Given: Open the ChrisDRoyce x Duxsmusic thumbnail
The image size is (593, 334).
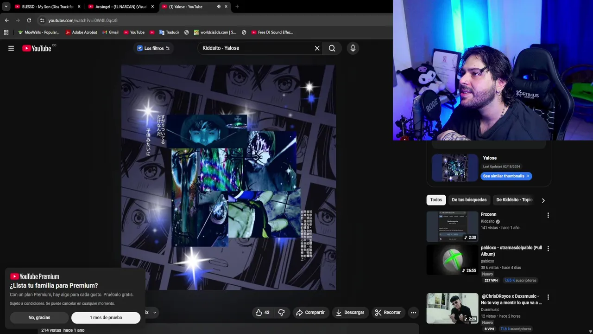Looking at the screenshot, I should coord(452,308).
